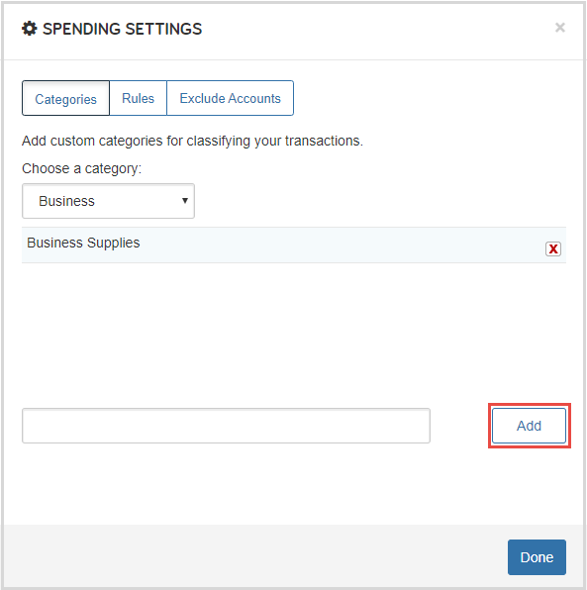The height and width of the screenshot is (590, 587).
Task: Click the dropdown arrow on the category selector
Action: click(x=185, y=201)
